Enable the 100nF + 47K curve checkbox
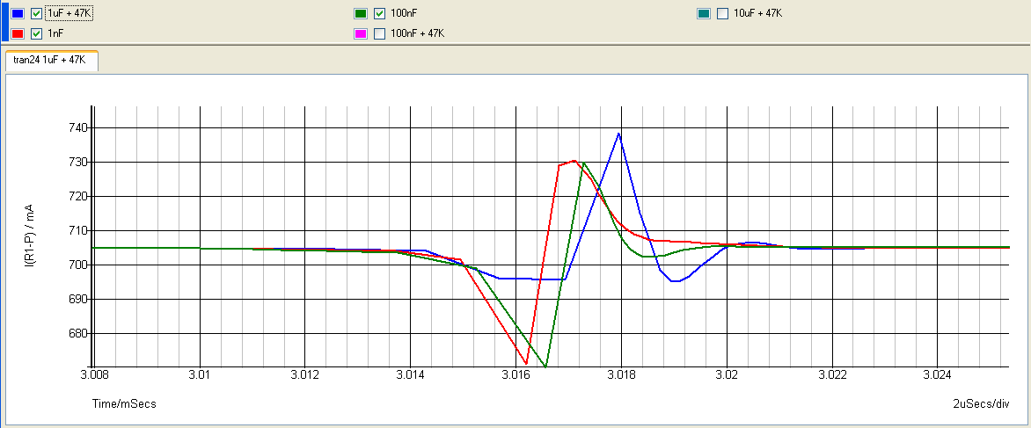 click(x=379, y=33)
